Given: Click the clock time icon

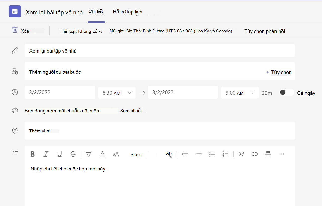Looking at the screenshot, I should 15,92.
